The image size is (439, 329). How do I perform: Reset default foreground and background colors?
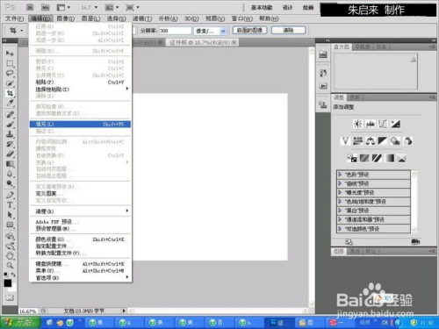point(6,275)
